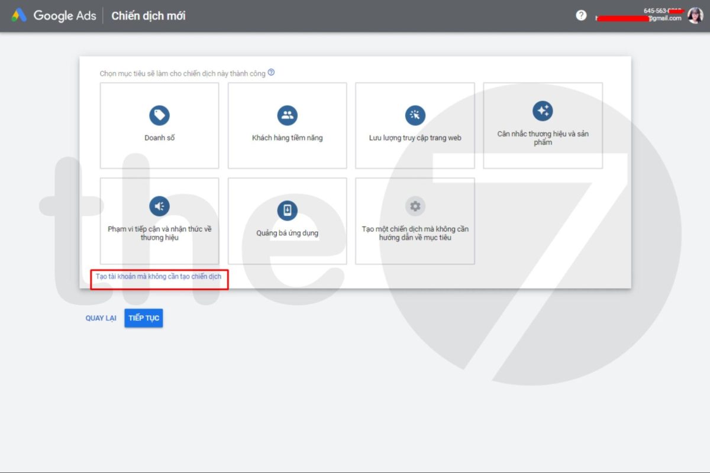Click the 'Chiến dịch mới' page title

click(x=148, y=16)
